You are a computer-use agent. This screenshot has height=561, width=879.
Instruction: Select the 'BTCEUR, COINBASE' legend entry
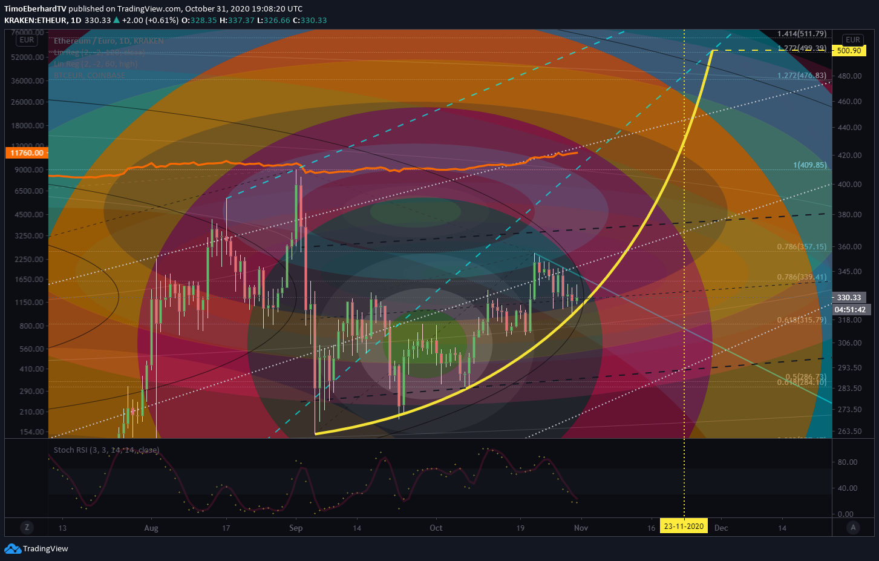[x=90, y=75]
